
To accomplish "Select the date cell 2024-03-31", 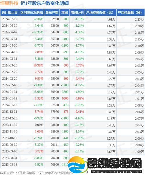I will tap(10, 59).
